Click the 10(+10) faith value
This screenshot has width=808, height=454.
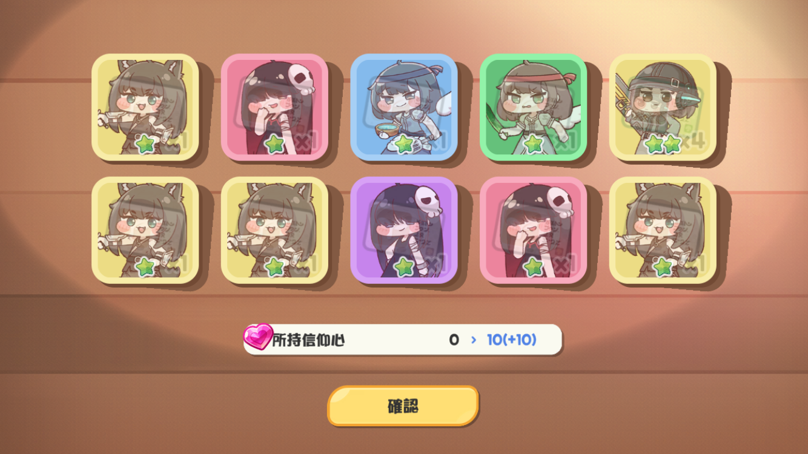(x=512, y=340)
